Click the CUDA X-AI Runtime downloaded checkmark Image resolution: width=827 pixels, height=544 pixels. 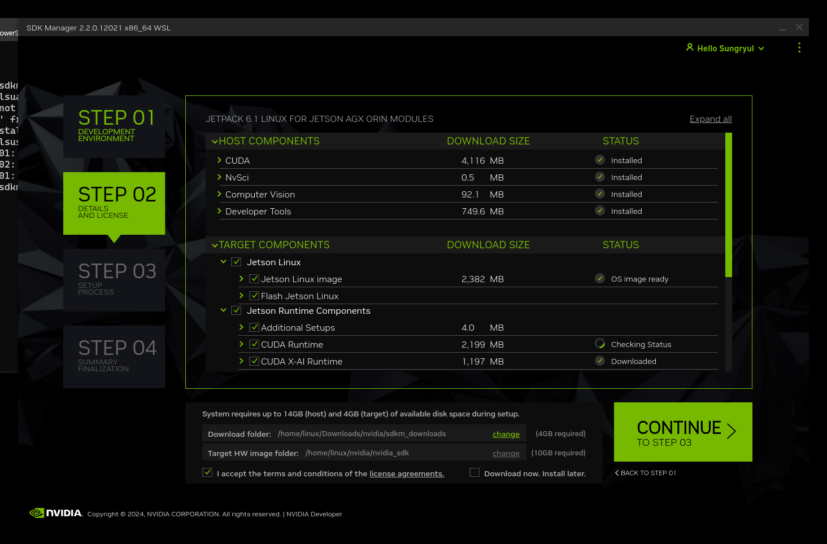(600, 361)
